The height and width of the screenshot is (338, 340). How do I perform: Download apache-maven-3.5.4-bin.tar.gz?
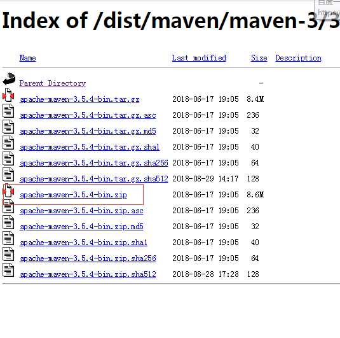pyautogui.click(x=79, y=99)
